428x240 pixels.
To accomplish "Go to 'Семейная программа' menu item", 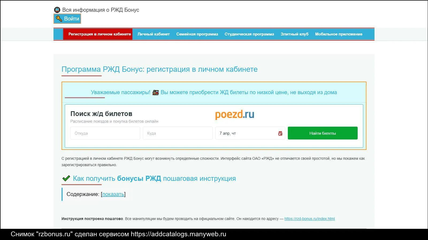I will pyautogui.click(x=197, y=34).
